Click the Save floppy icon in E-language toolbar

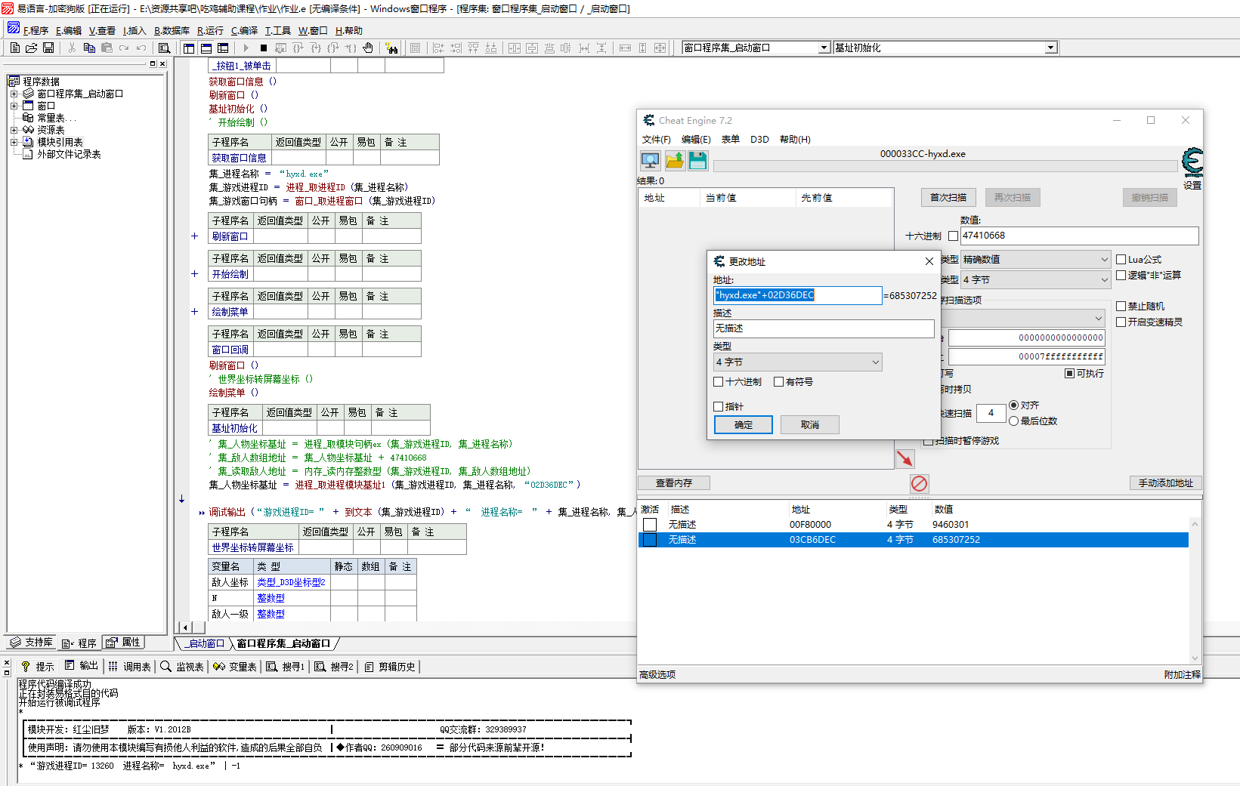pos(48,48)
